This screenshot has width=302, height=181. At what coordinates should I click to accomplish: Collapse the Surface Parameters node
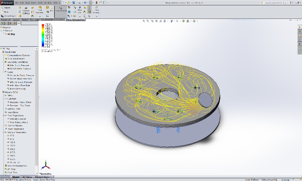[x=3, y=132]
